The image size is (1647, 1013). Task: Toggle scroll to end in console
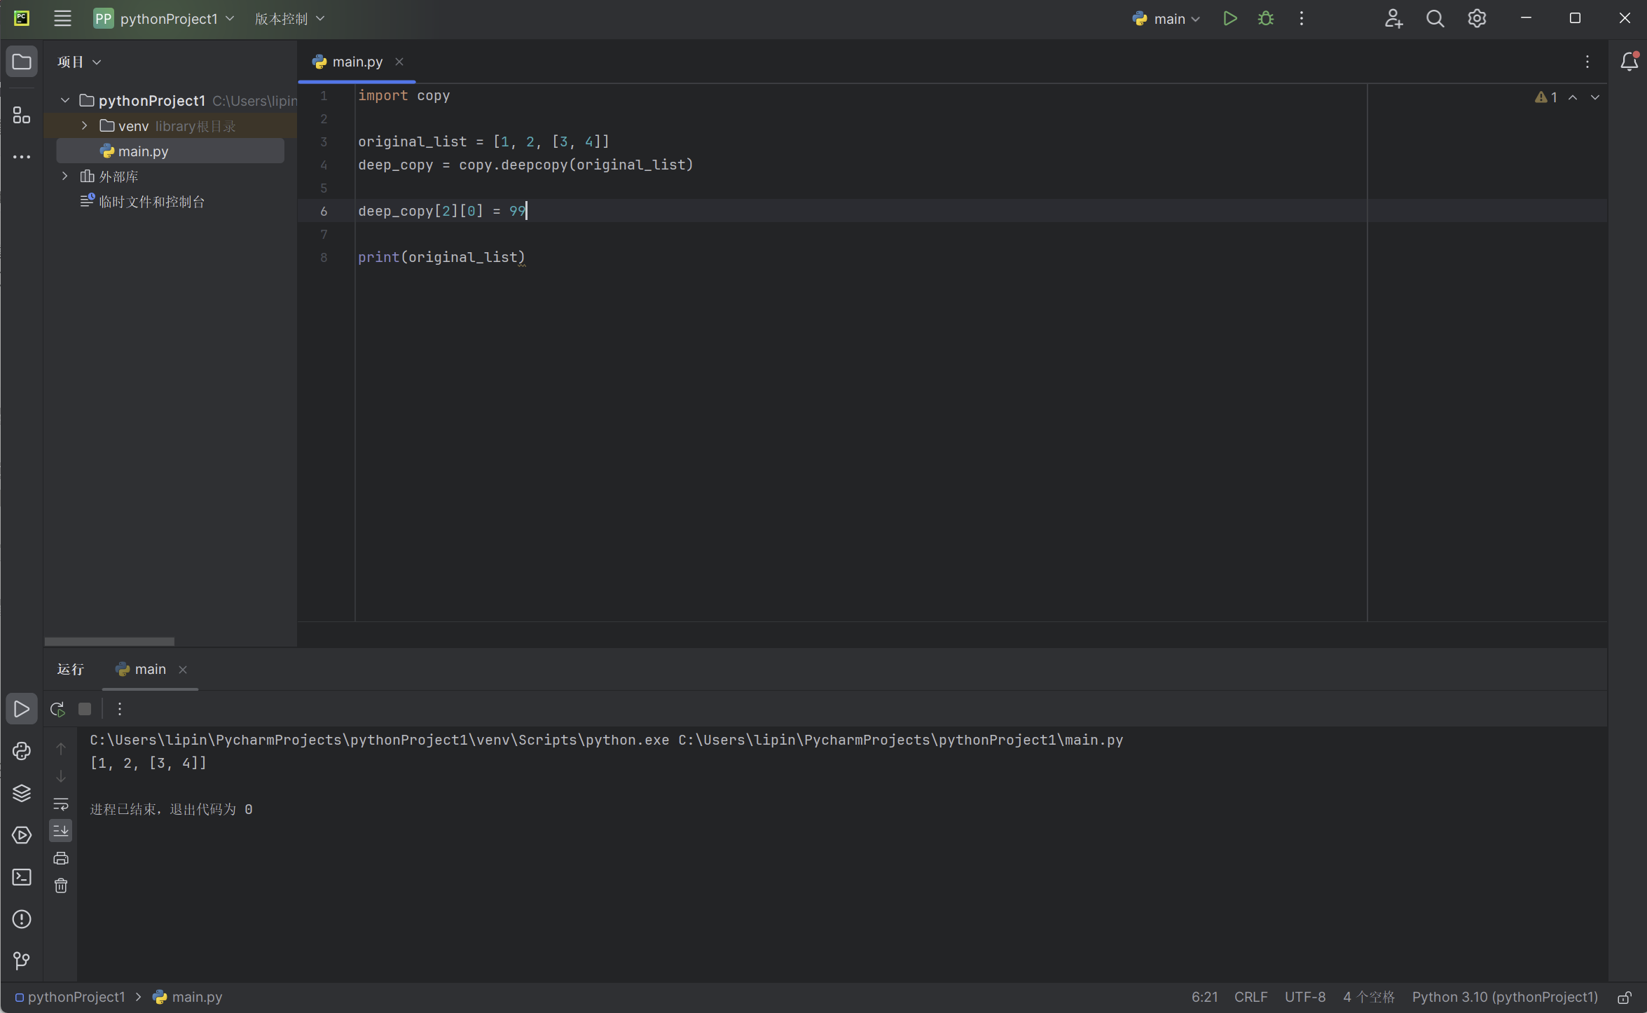coord(61,831)
